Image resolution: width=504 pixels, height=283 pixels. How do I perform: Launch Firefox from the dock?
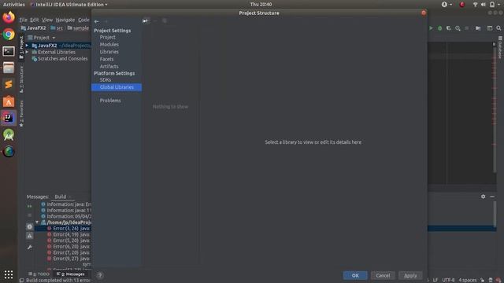point(9,17)
